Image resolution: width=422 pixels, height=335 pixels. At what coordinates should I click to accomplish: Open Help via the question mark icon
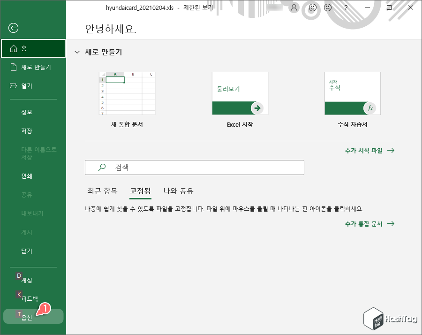point(346,8)
